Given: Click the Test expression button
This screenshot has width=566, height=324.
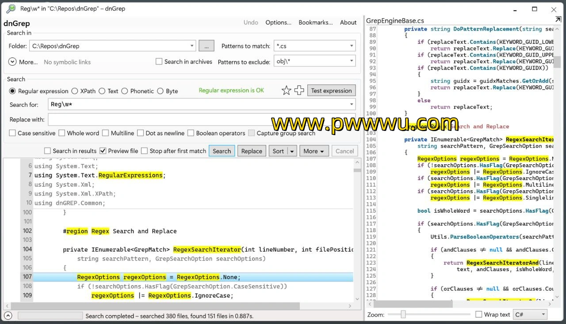Looking at the screenshot, I should click(332, 90).
